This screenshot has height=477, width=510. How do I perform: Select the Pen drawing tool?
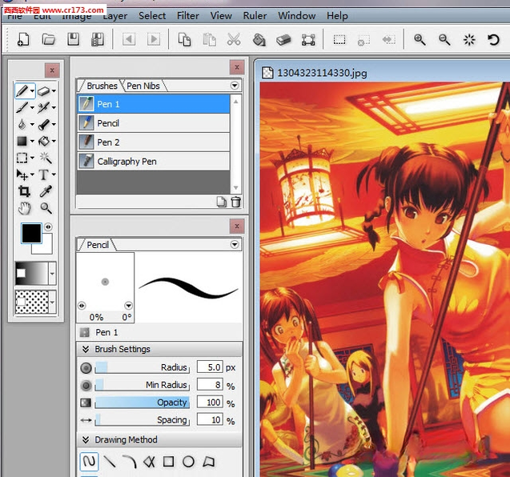(x=22, y=91)
